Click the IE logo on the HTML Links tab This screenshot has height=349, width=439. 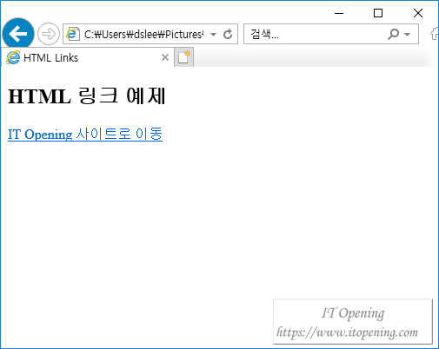pyautogui.click(x=13, y=57)
